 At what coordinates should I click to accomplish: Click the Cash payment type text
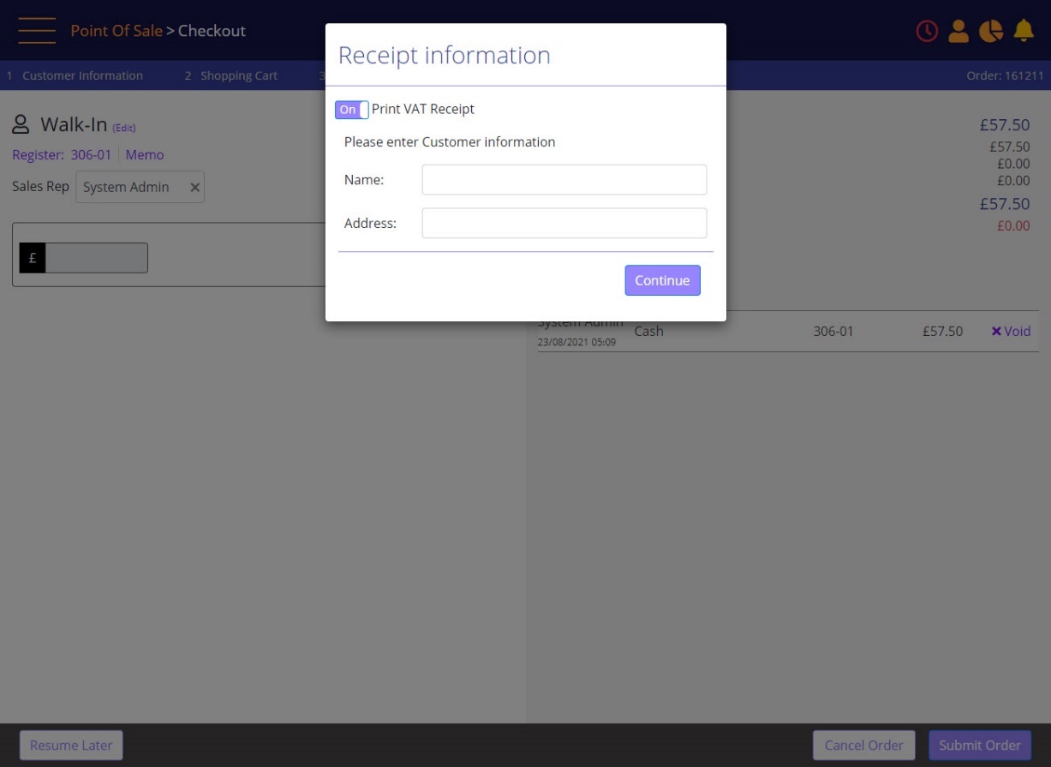648,332
